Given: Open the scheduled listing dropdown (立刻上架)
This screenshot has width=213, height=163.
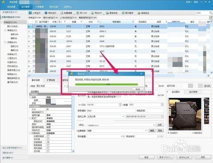Looking at the screenshot, I should pos(123,116).
